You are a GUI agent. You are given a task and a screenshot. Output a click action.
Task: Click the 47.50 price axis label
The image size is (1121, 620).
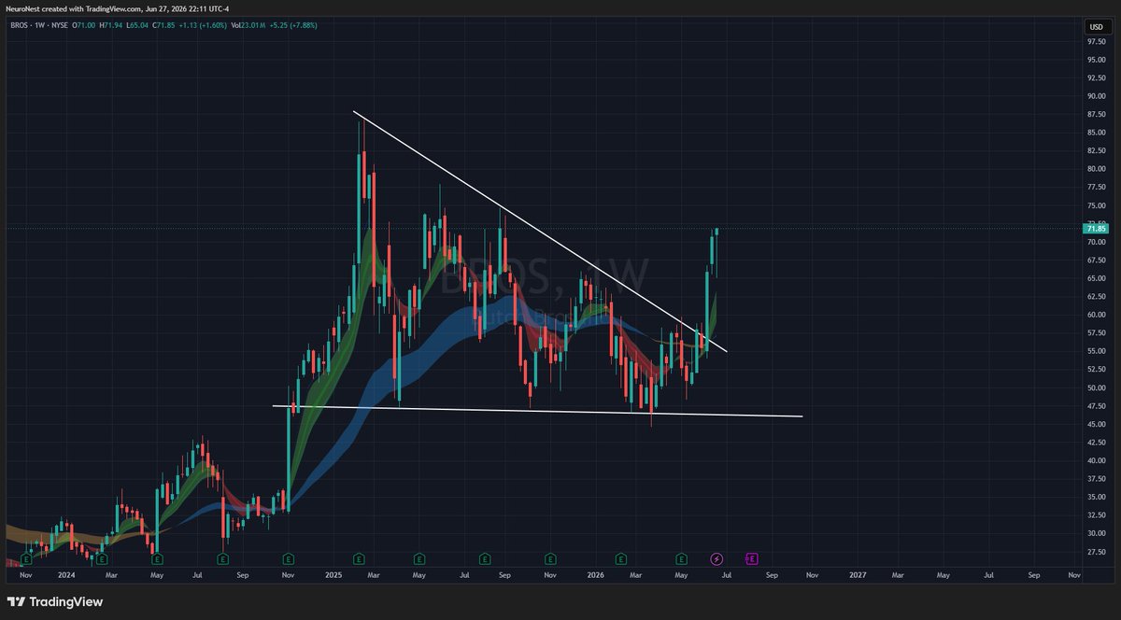click(x=1095, y=406)
